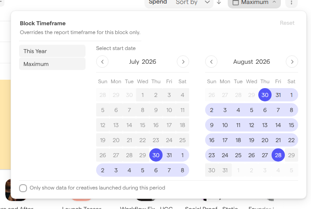Click the July 2026 month title
311x209 pixels.
143,62
